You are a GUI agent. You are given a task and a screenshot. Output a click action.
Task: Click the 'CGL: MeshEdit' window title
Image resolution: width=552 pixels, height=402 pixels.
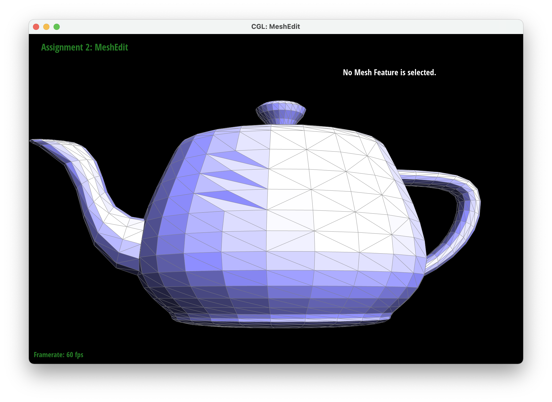(x=275, y=27)
